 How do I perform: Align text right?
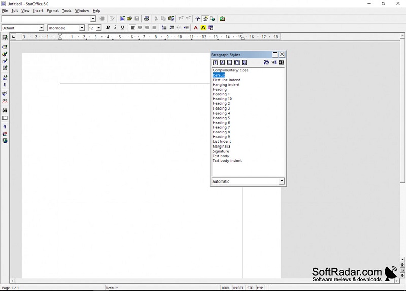pos(147,28)
